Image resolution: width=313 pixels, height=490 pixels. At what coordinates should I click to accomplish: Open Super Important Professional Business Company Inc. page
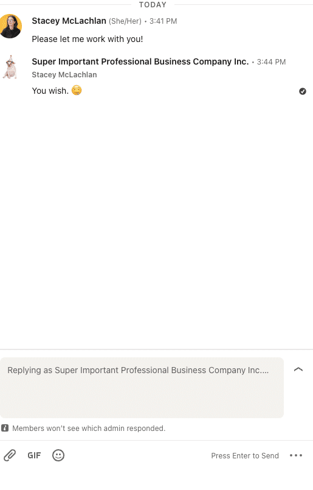140,61
